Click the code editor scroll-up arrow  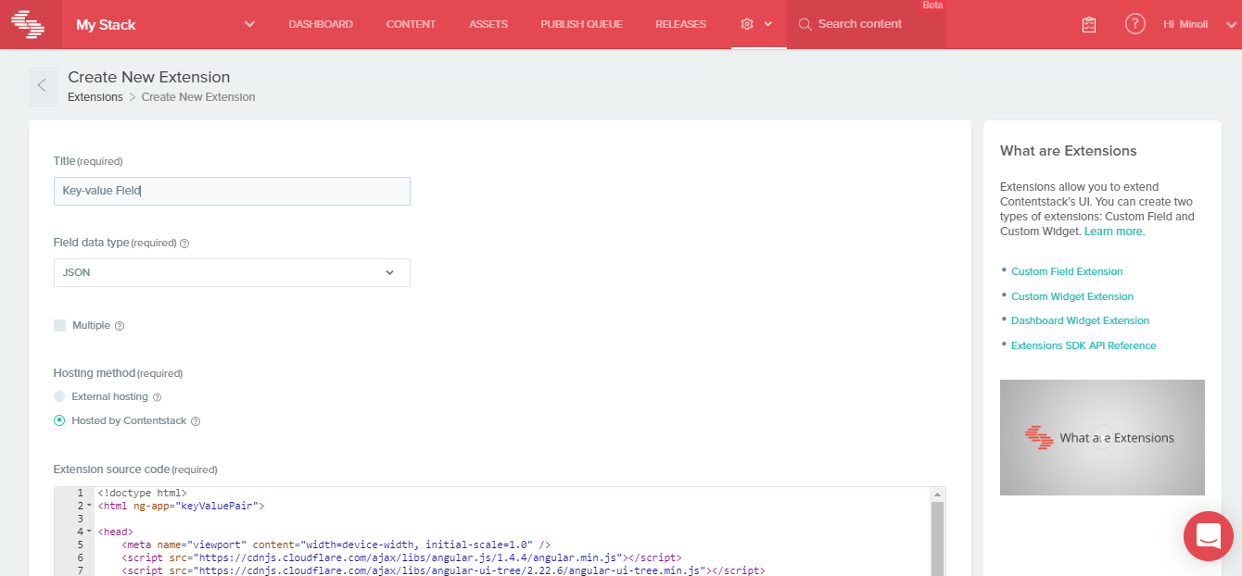point(938,495)
